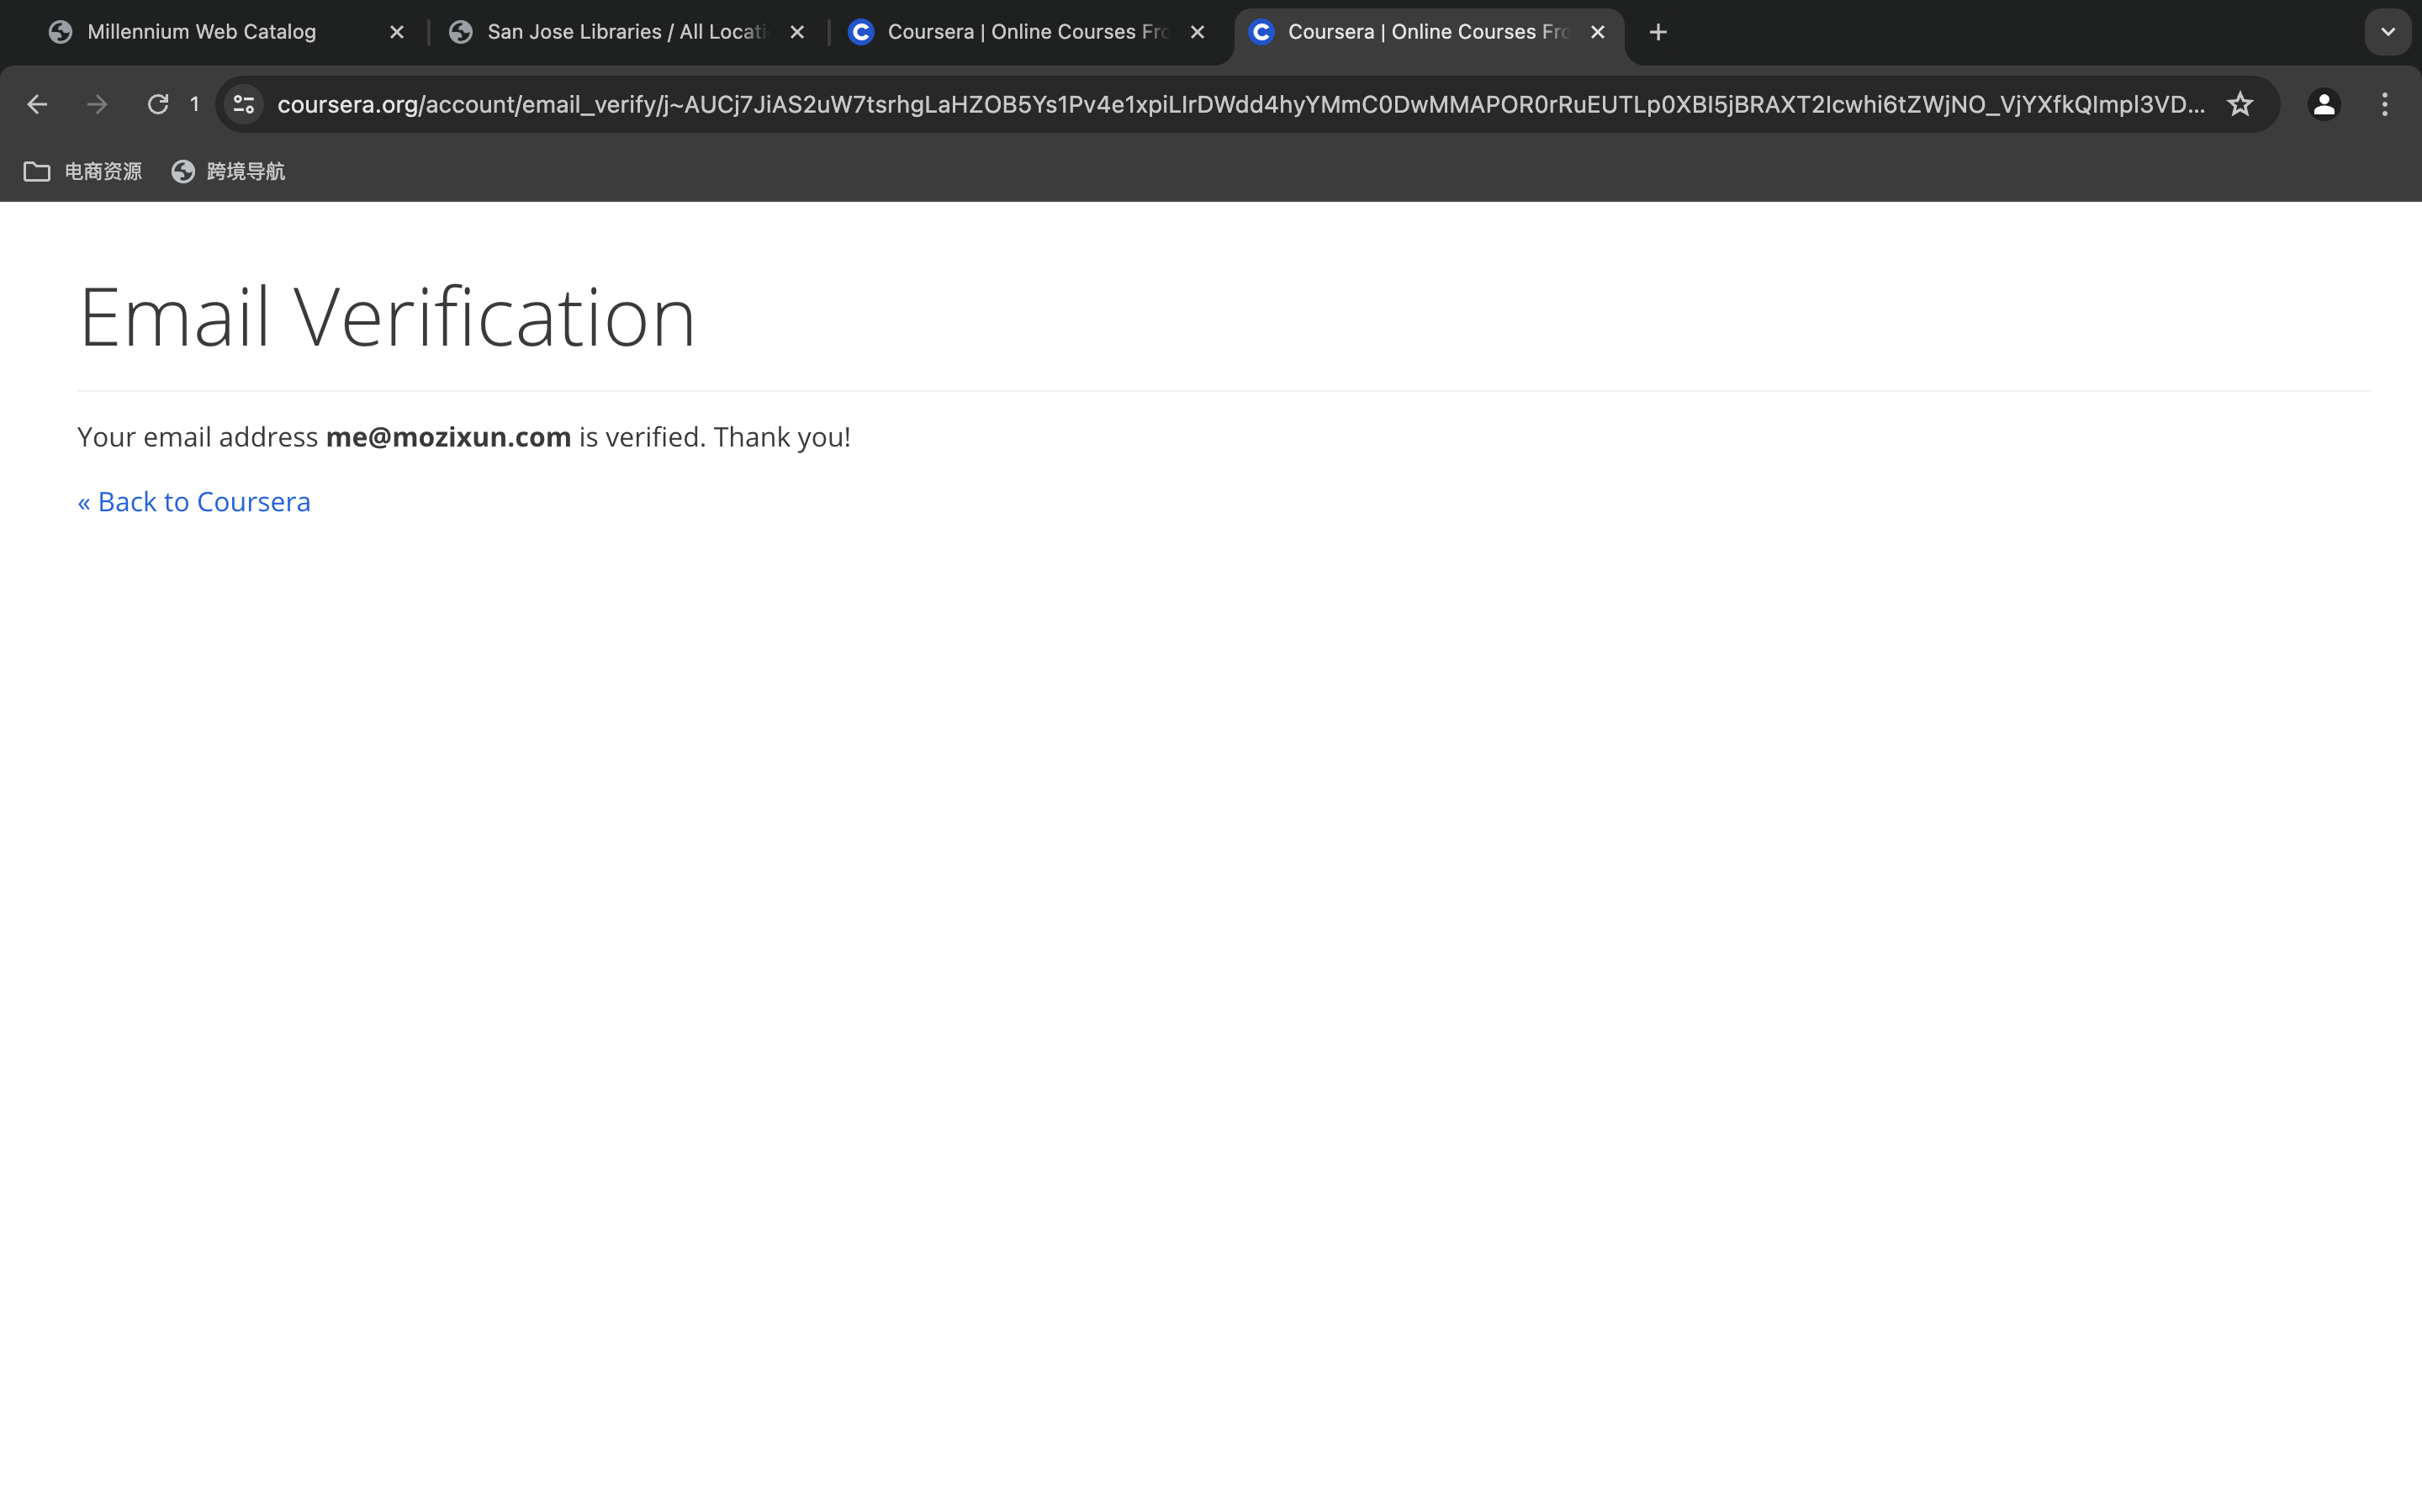Image resolution: width=2422 pixels, height=1512 pixels.
Task: Close the first Coursera tab
Action: pos(1197,32)
